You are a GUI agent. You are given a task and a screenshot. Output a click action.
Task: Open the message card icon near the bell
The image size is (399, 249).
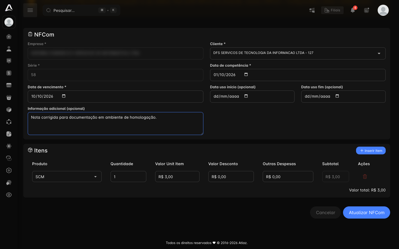pos(367,10)
